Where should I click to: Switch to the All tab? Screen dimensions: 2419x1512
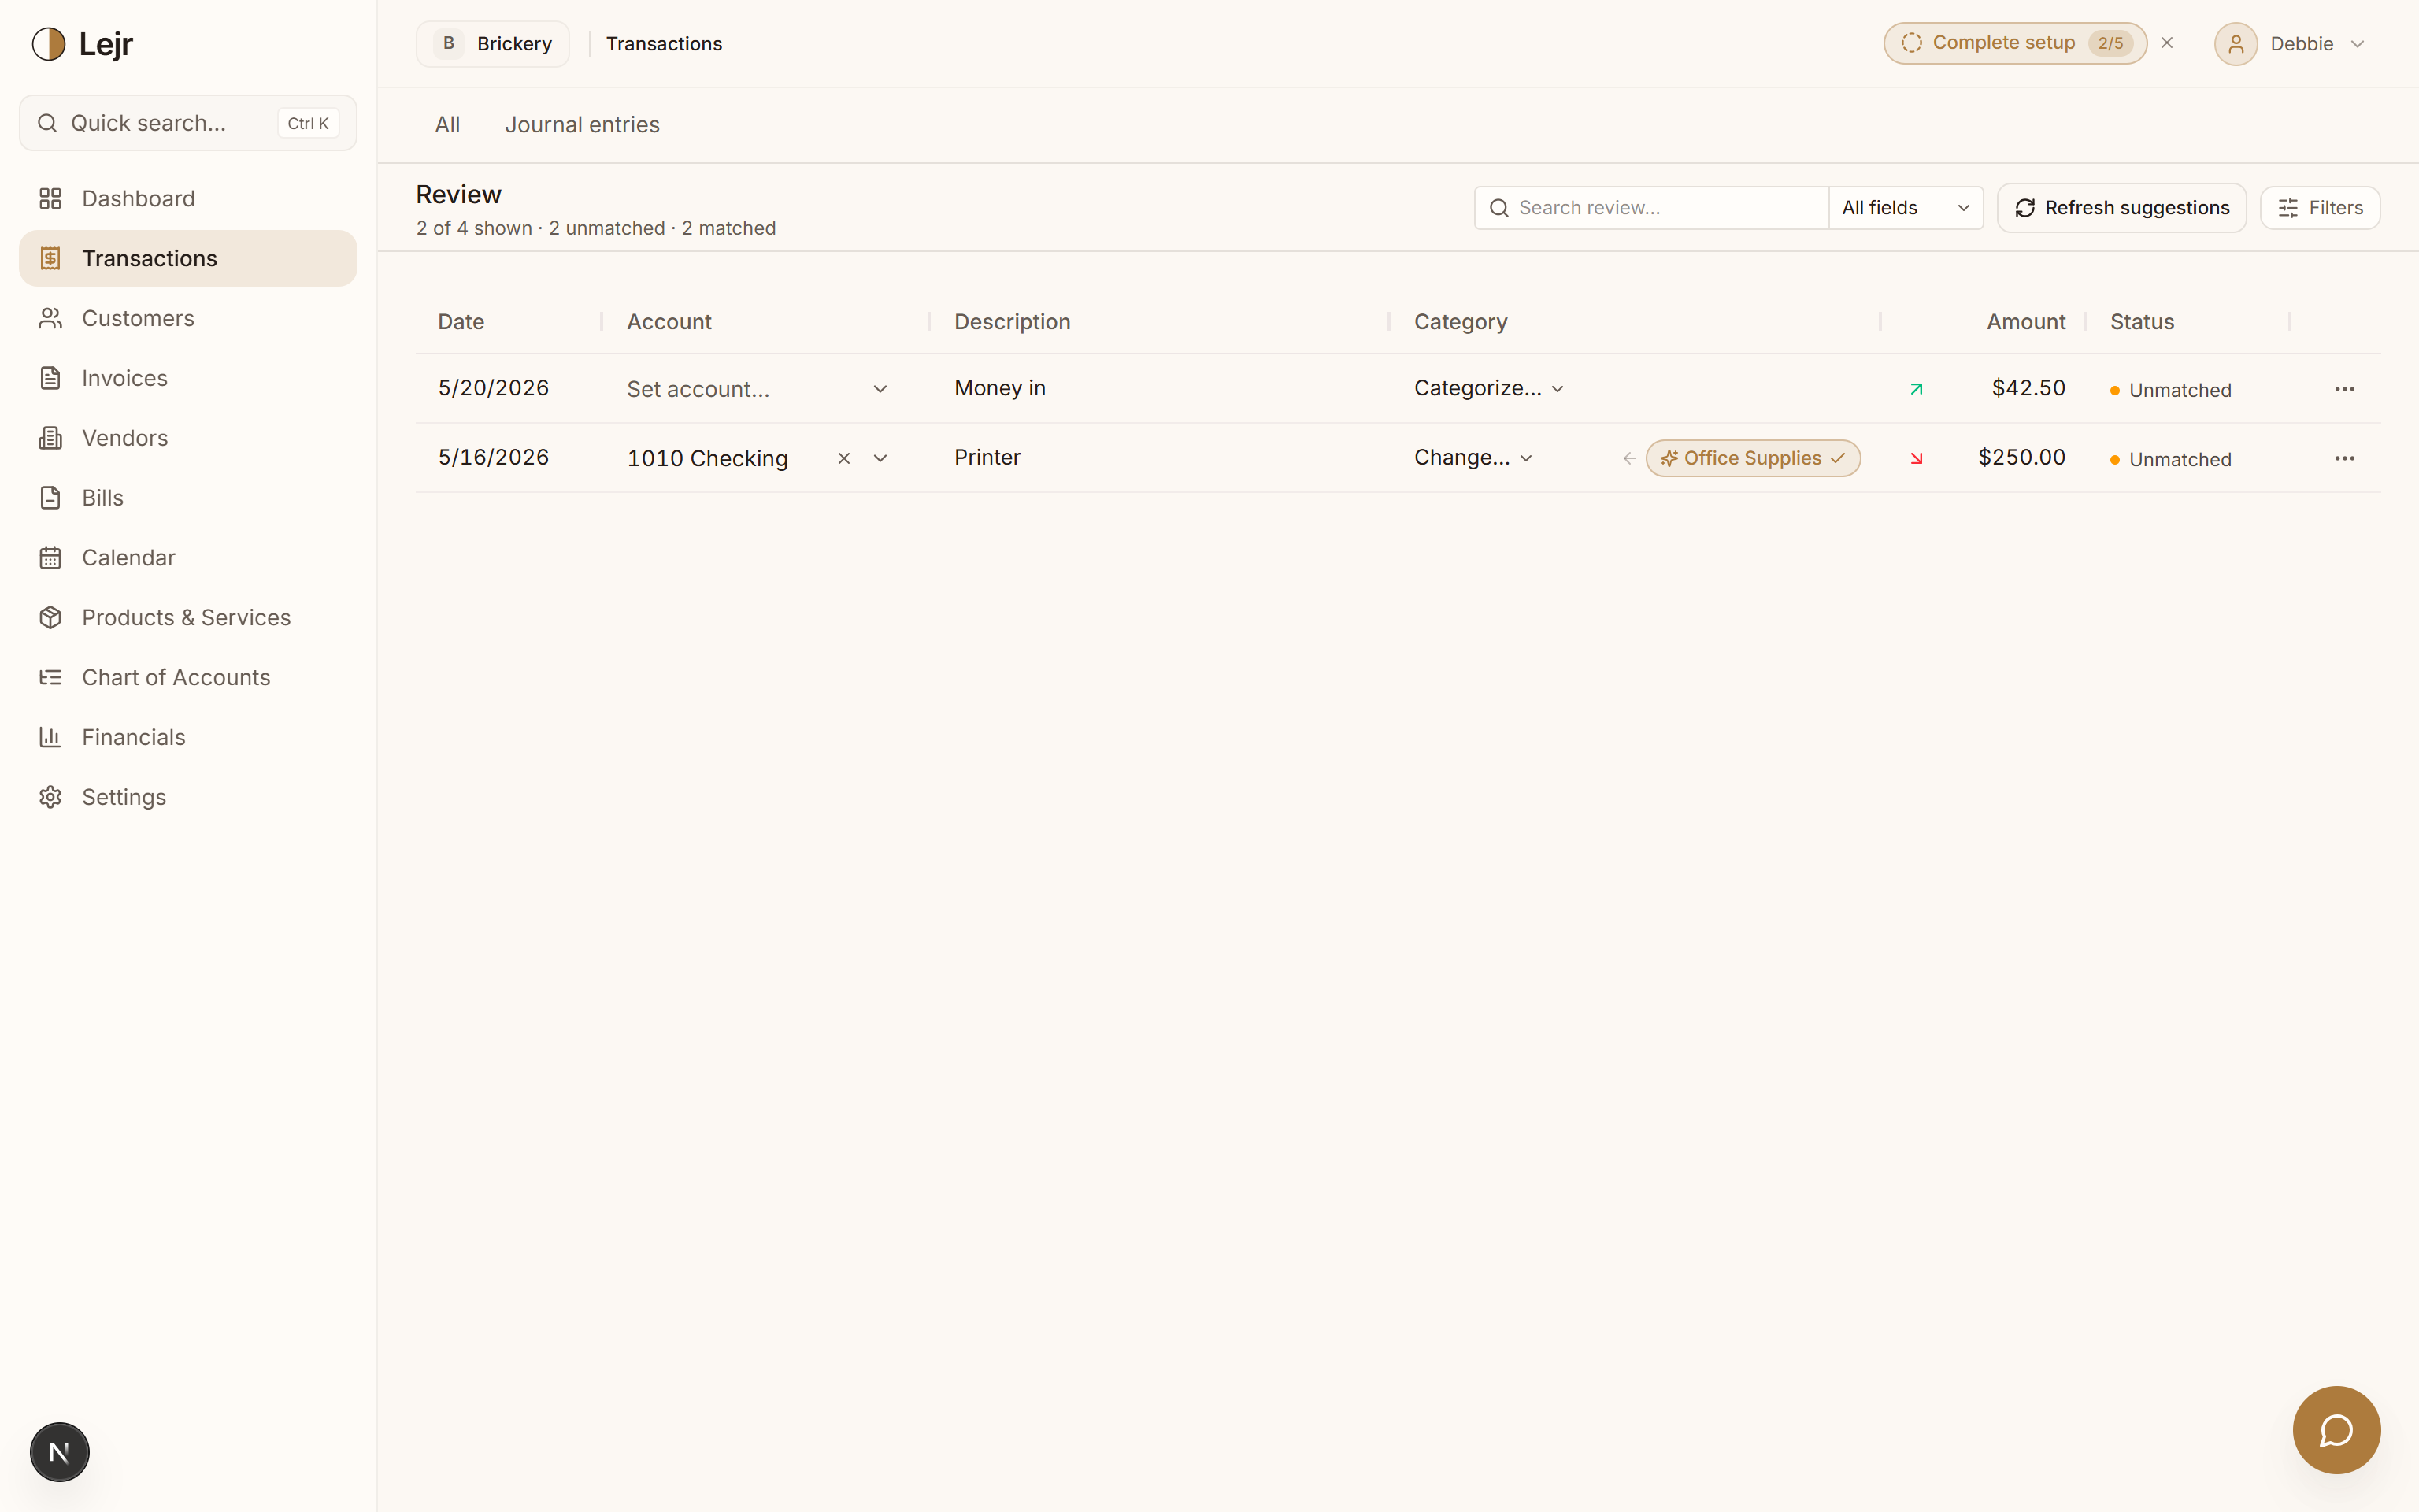pyautogui.click(x=448, y=125)
